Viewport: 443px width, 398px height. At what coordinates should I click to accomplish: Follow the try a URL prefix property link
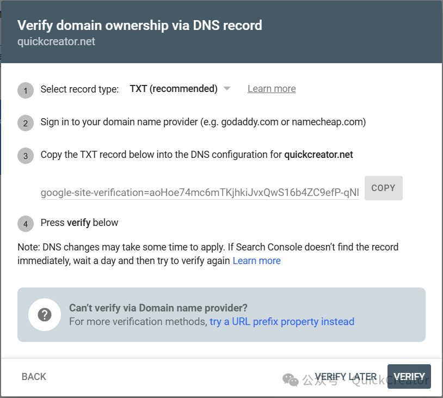click(x=282, y=322)
